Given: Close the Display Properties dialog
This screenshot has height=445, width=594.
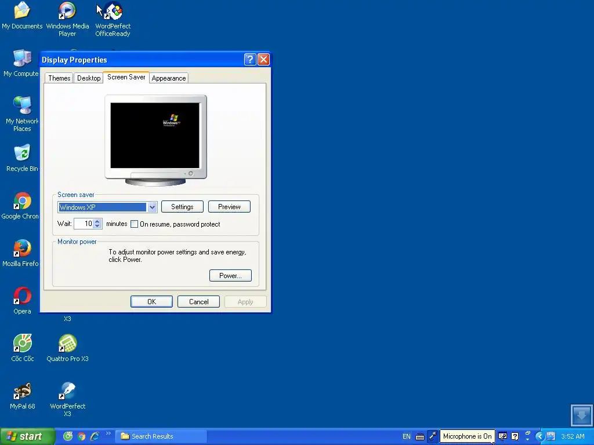Looking at the screenshot, I should pyautogui.click(x=263, y=60).
